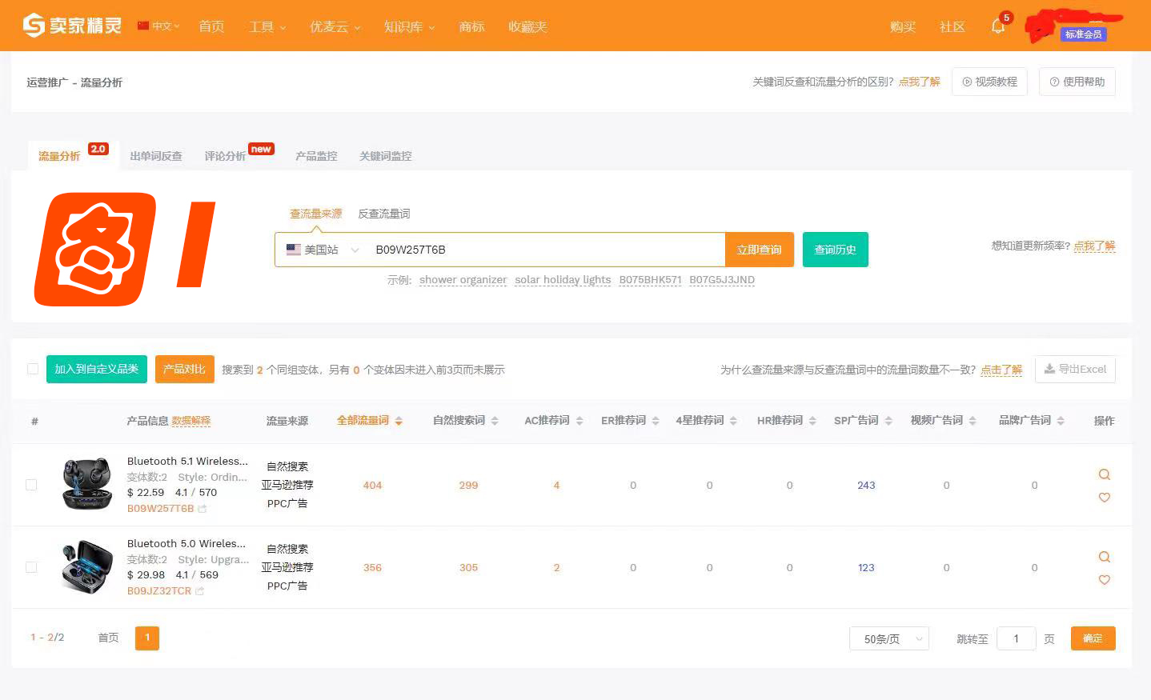Sort by 全部流量词 using its sort arrows
This screenshot has width=1151, height=700.
398,420
